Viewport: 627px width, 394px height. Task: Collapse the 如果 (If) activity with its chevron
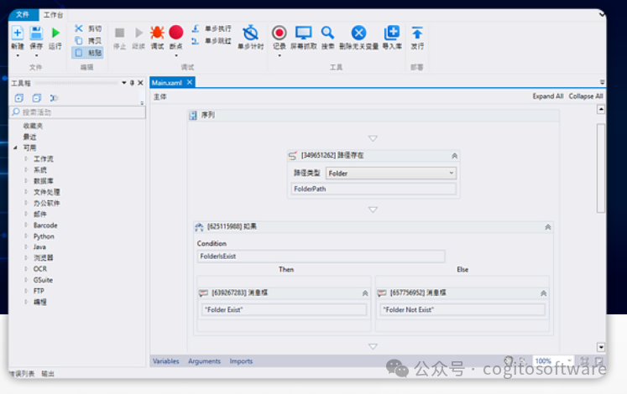coord(548,226)
